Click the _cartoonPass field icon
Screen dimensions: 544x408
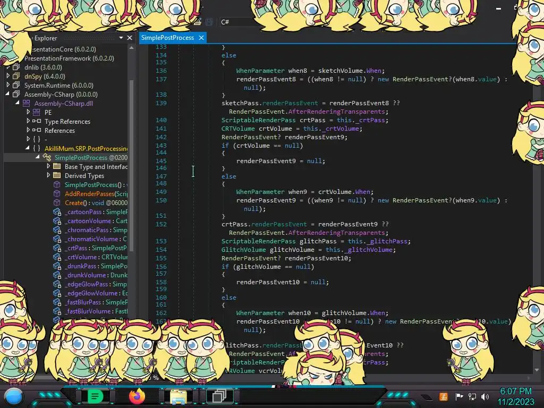click(x=57, y=212)
